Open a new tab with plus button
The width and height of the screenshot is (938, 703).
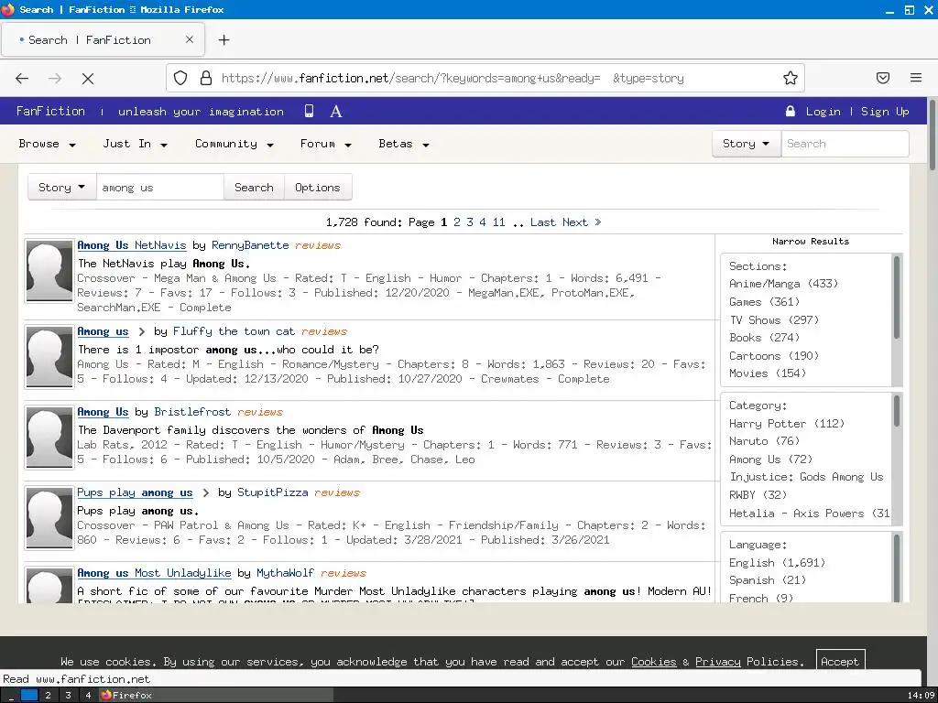click(224, 40)
